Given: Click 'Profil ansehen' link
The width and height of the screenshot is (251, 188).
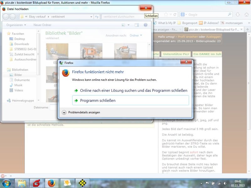Looking at the screenshot, I should 188,37.
